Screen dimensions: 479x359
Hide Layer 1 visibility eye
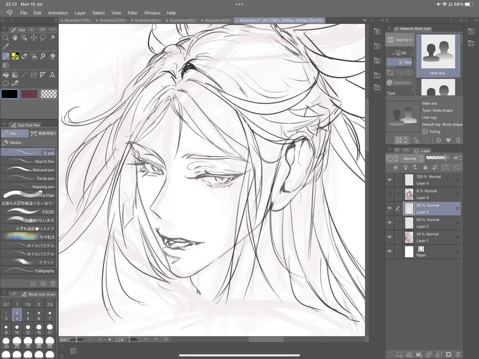[389, 237]
